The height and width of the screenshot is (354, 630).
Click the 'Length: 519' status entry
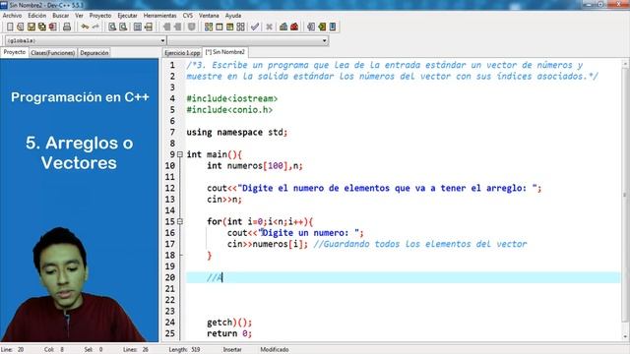tap(184, 350)
